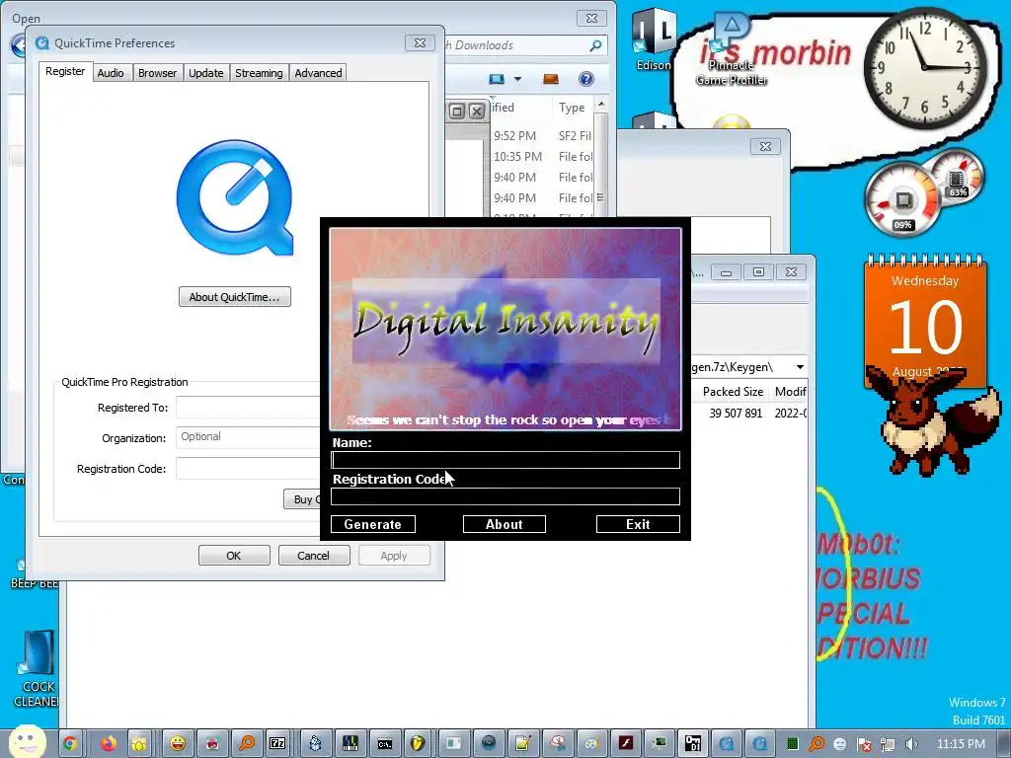Open the Flash taskbar icon
This screenshot has width=1011, height=758.
point(625,744)
